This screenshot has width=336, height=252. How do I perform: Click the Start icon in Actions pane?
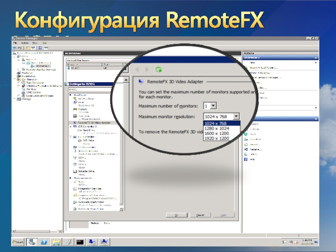click(246, 134)
